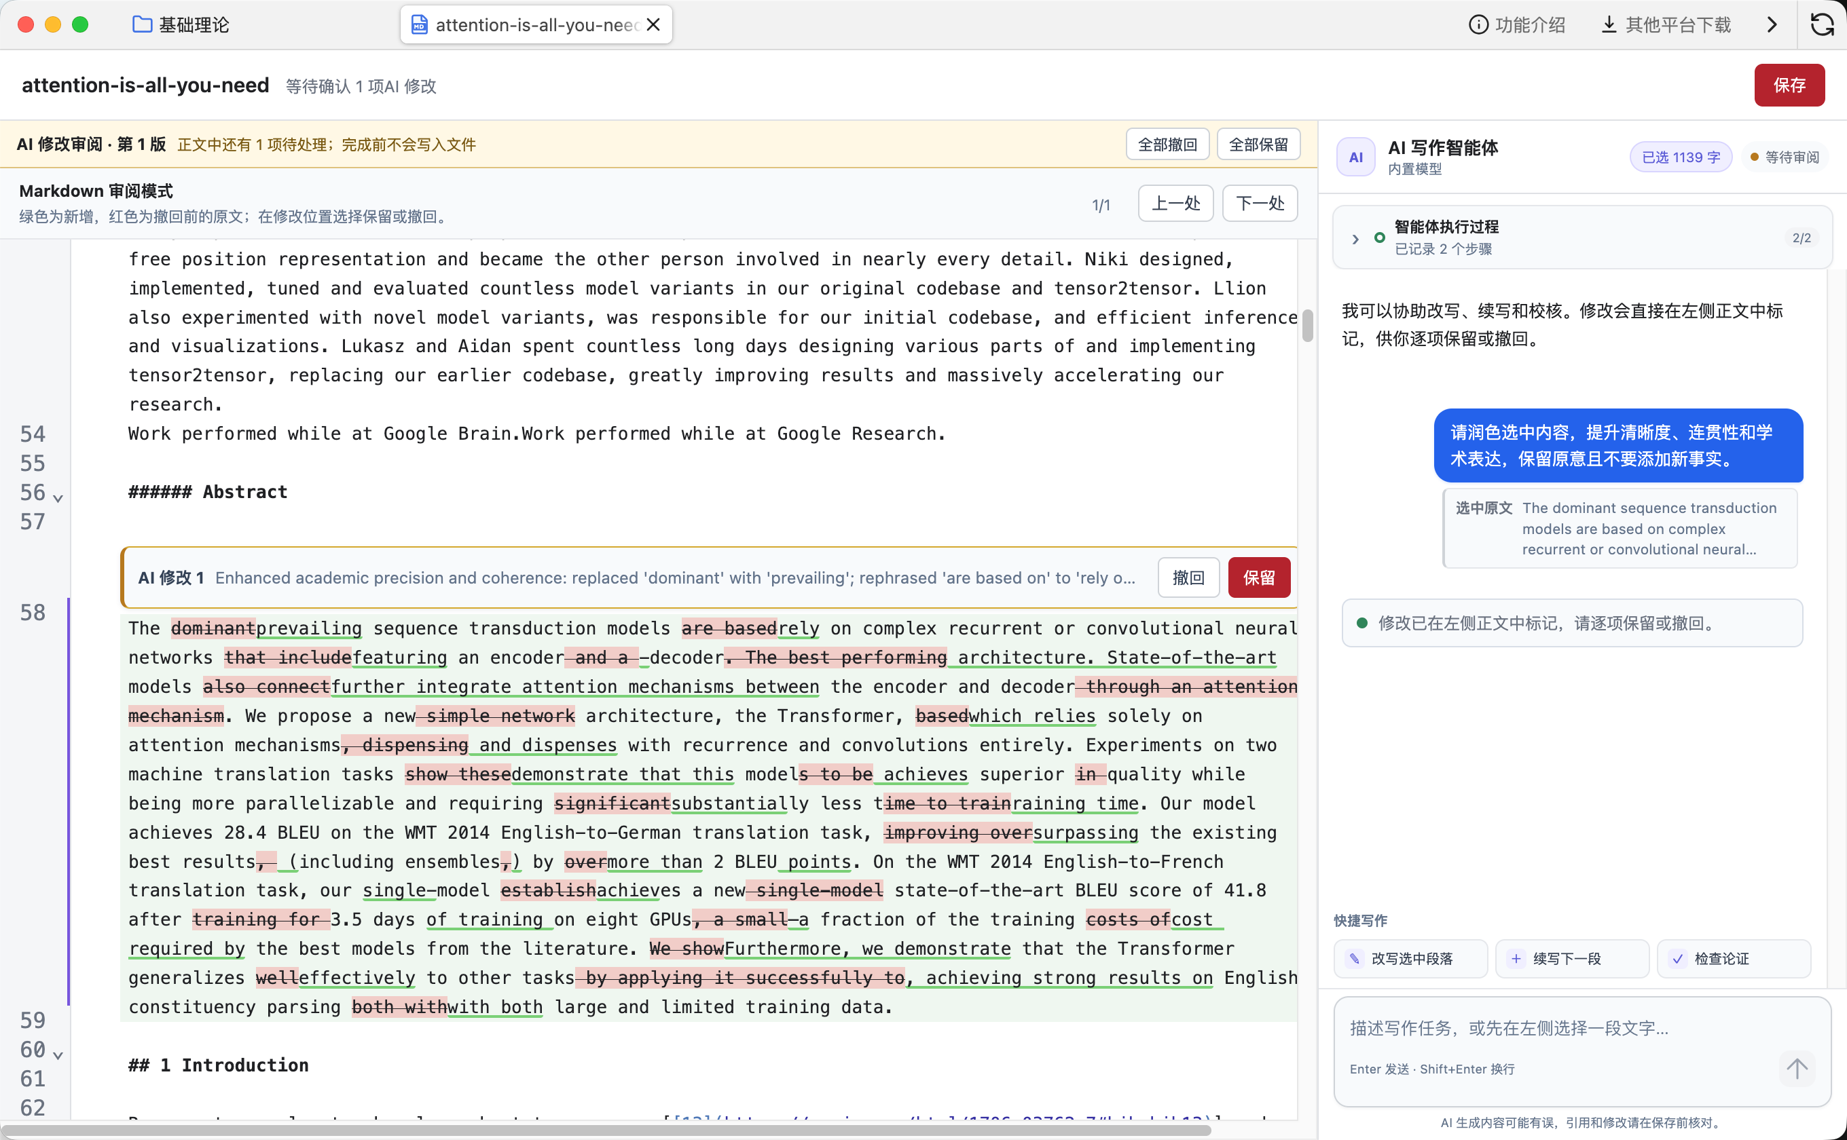Click the struck-out word 'dominant'
The height and width of the screenshot is (1140, 1847).
coord(213,628)
